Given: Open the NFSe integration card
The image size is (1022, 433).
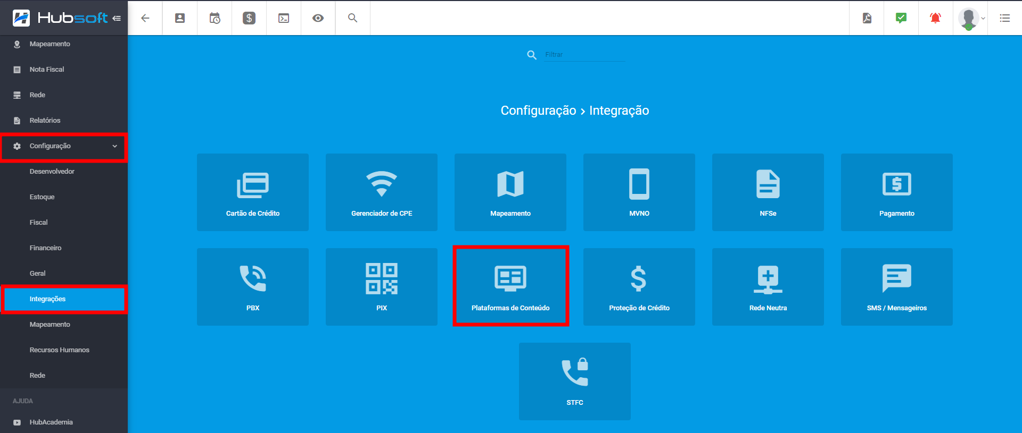Looking at the screenshot, I should click(x=768, y=192).
